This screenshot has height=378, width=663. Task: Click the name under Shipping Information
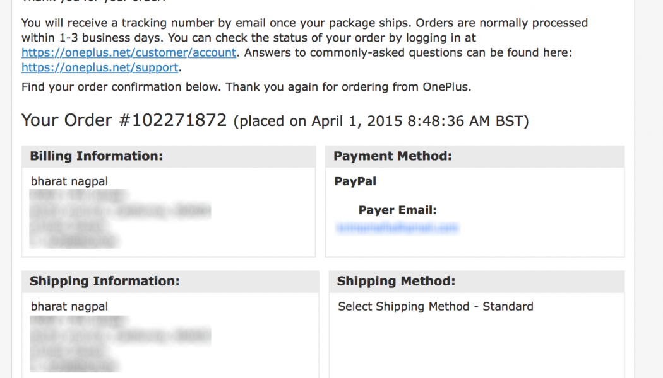[69, 307]
